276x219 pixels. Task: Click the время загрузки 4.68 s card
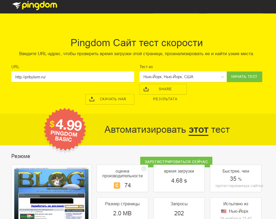[179, 178]
